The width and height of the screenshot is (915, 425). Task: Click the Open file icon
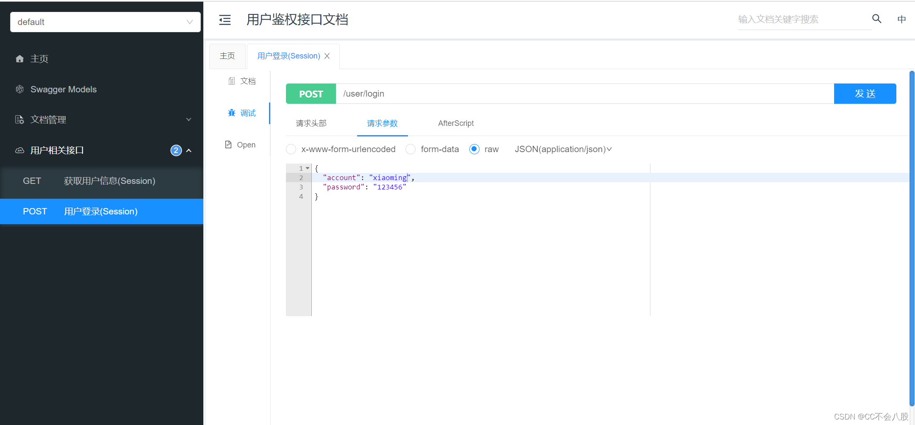(x=228, y=144)
